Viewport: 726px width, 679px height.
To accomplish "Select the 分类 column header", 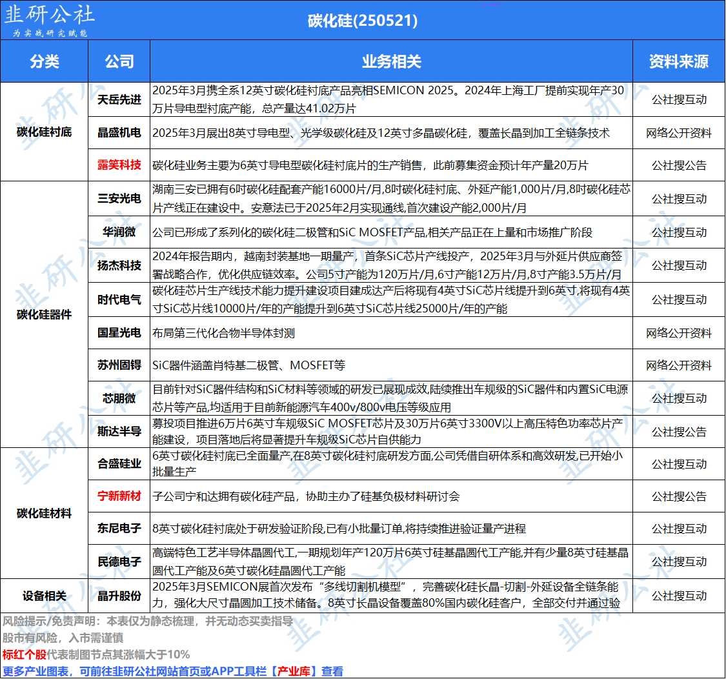I will coord(45,61).
